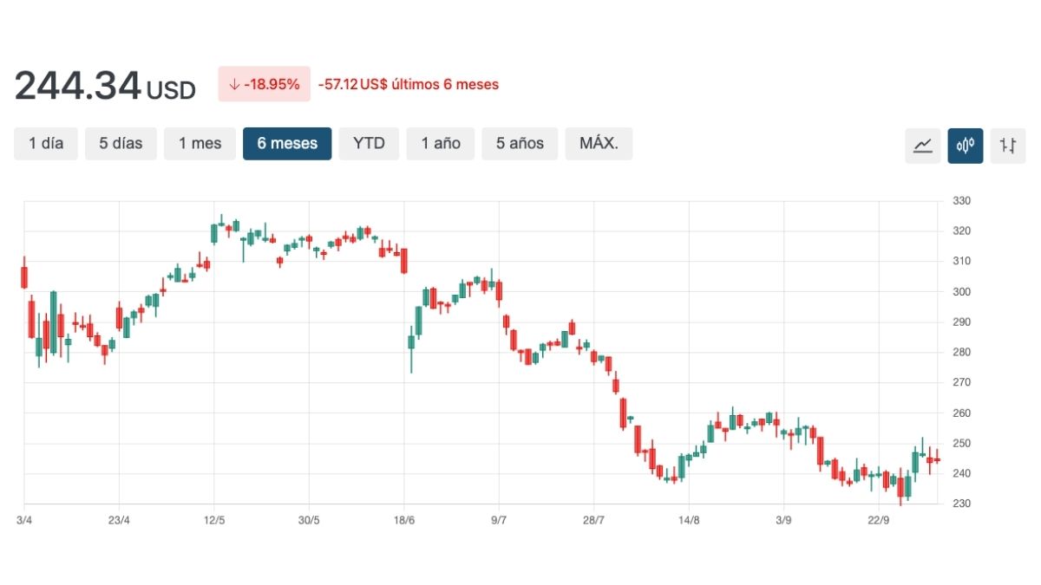
Task: Select the 1 día time range
Action: 46,144
